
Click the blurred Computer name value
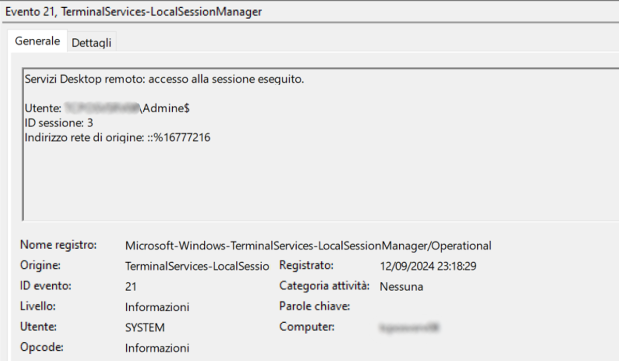pyautogui.click(x=412, y=327)
